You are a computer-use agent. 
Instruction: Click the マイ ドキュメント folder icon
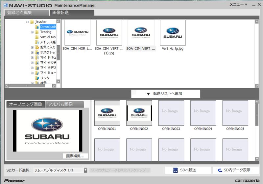tap(37, 57)
